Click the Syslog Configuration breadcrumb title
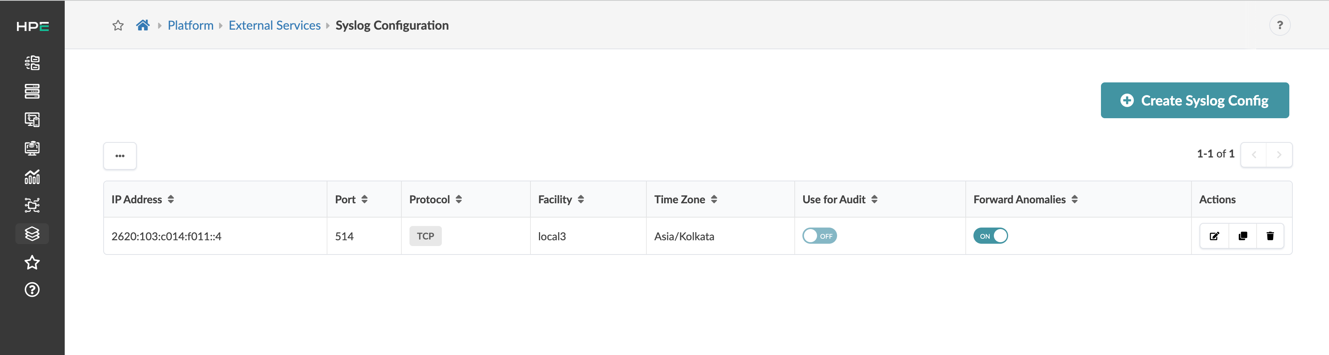 pos(392,25)
